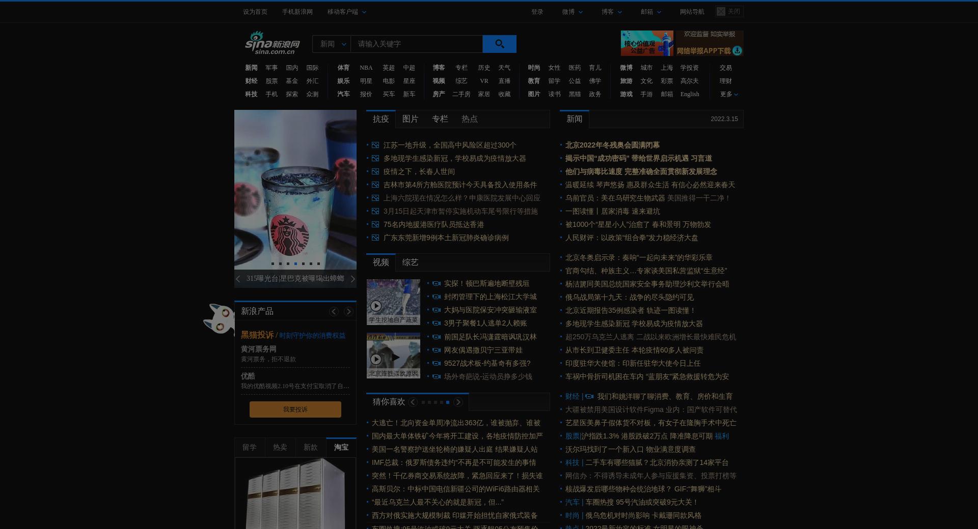The height and width of the screenshot is (529, 978).
Task: Click image icon beside 广东东莞新增9例
Action: pos(375,238)
